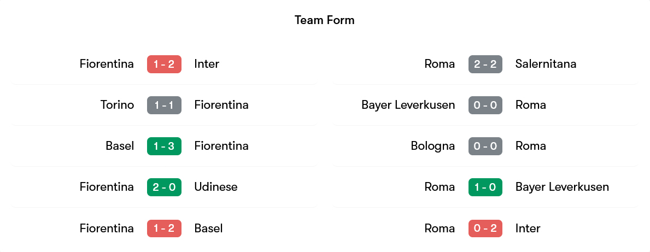This screenshot has width=650, height=252.
Task: Open Bayer Leverkusen as away team against Roma
Action: coord(562,187)
